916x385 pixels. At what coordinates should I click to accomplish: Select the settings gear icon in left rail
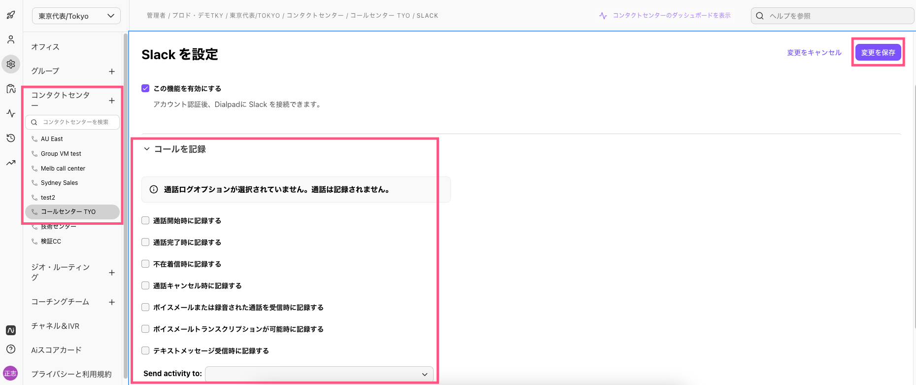point(11,64)
